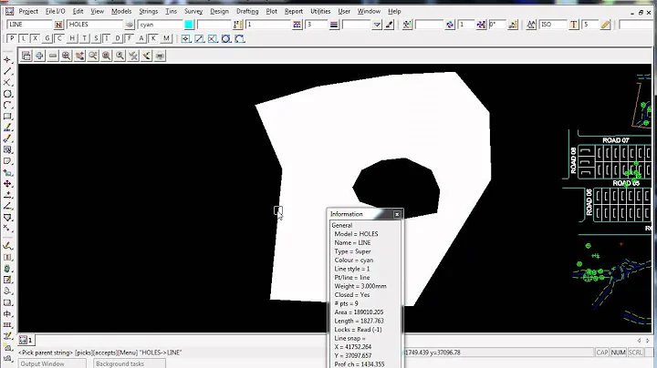This screenshot has height=368, width=657.
Task: Open the Tins menu
Action: [171, 11]
